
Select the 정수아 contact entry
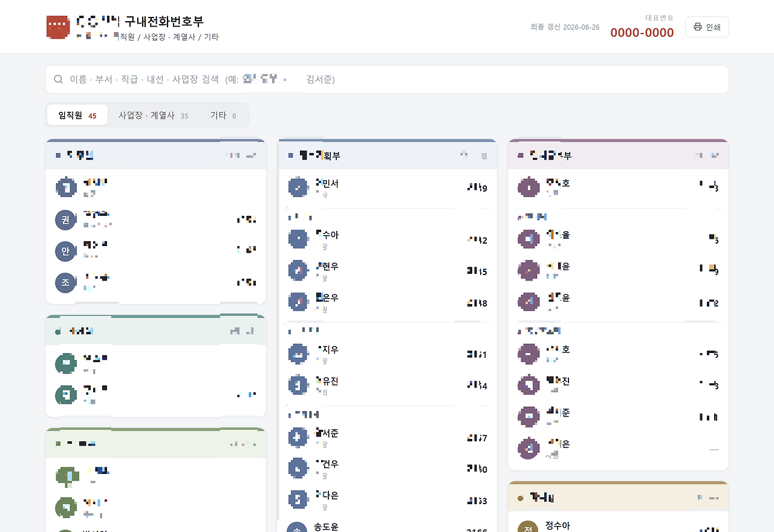coord(618,525)
